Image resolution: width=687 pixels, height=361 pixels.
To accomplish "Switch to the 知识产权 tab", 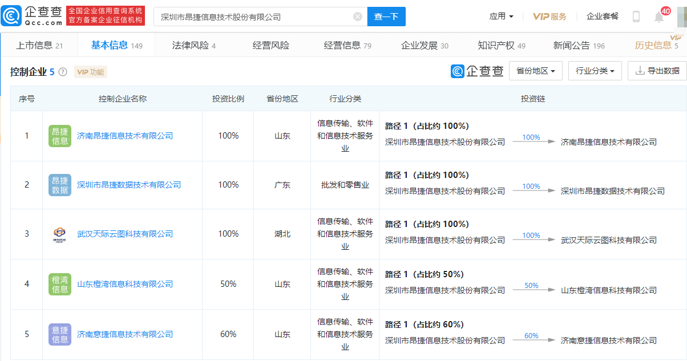I will click(x=501, y=46).
